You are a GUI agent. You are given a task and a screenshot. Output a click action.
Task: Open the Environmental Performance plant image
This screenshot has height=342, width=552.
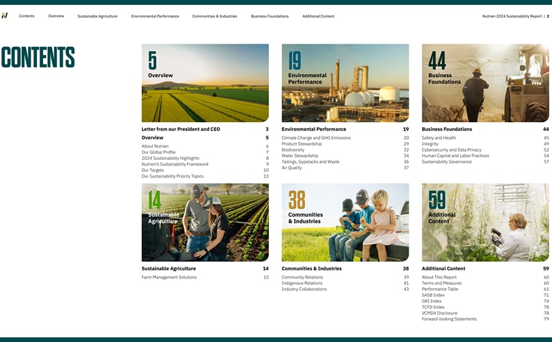pyautogui.click(x=345, y=83)
